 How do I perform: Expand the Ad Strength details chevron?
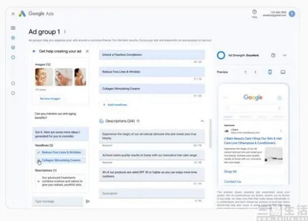(285, 55)
